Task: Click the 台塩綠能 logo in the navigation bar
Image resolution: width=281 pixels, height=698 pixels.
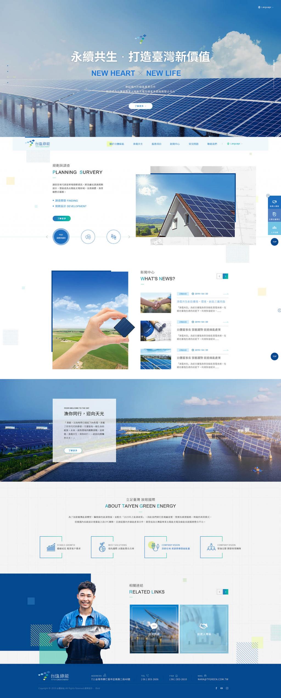Action: coord(38,144)
